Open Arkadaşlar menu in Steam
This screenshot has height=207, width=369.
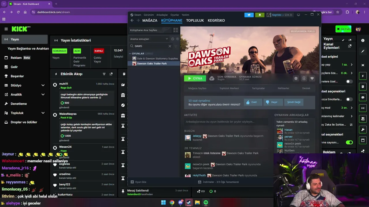tap(162, 15)
